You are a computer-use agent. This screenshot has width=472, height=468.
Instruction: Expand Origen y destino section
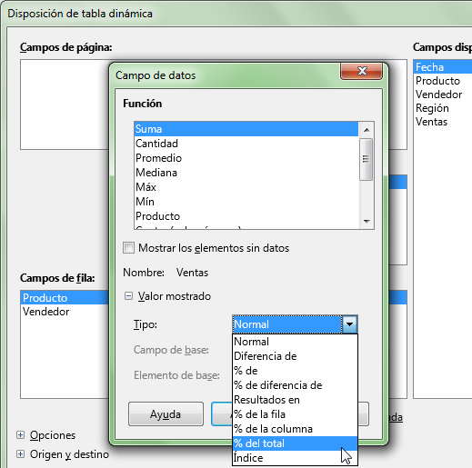20,454
